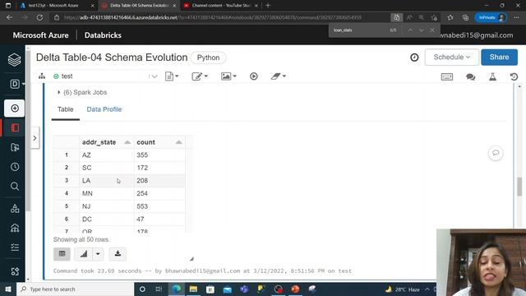Show keyboard shortcuts icon
The width and height of the screenshot is (526, 296).
point(447,76)
